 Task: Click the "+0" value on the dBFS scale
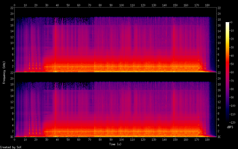click(231, 22)
